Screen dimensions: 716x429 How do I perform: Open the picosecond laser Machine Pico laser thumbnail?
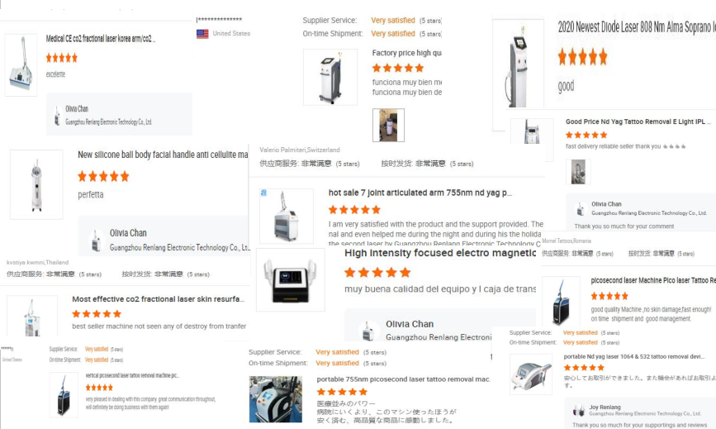561,301
